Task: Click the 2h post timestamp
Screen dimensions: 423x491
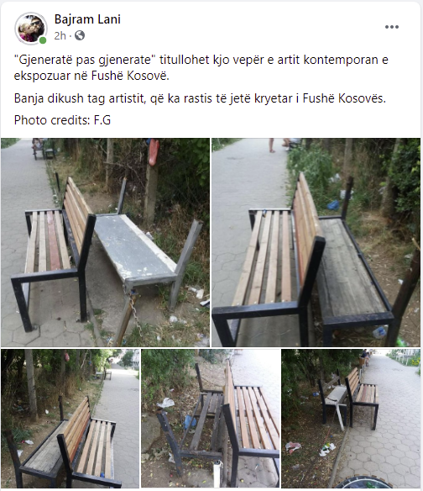Action: 60,35
